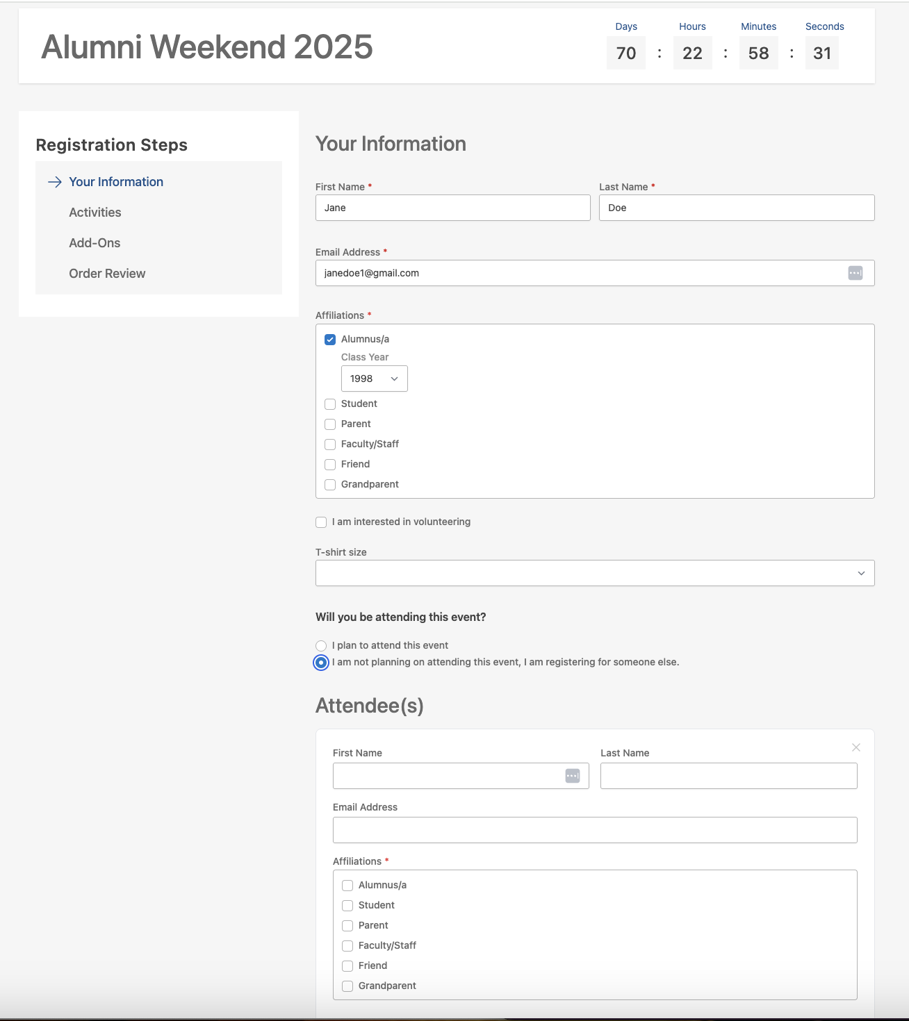The width and height of the screenshot is (909, 1021).
Task: Enable I am interested in volunteering
Action: 320,522
